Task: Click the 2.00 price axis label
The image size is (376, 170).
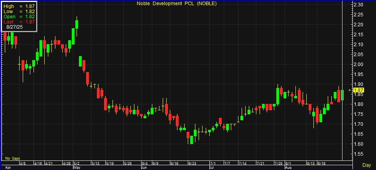Action: [359, 64]
